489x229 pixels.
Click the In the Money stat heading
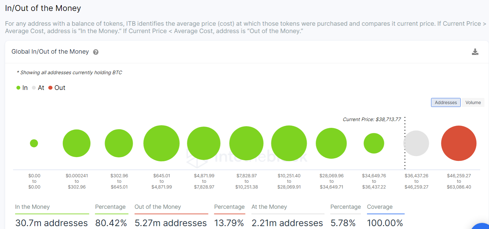[x=32, y=207]
